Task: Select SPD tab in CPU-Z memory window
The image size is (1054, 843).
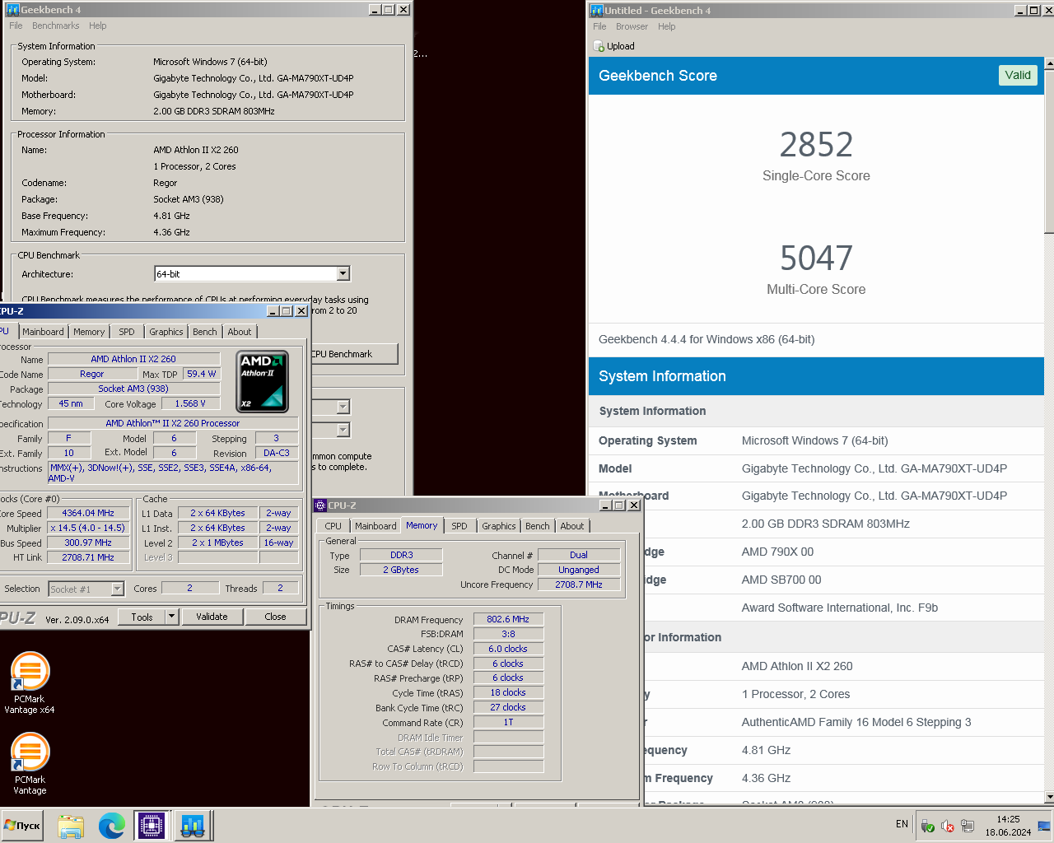Action: [459, 526]
